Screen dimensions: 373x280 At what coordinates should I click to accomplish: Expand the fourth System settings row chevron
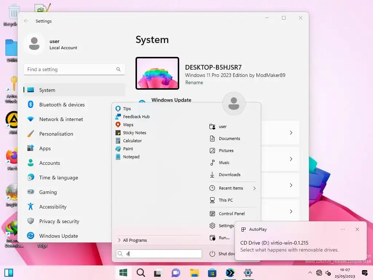tap(291, 211)
